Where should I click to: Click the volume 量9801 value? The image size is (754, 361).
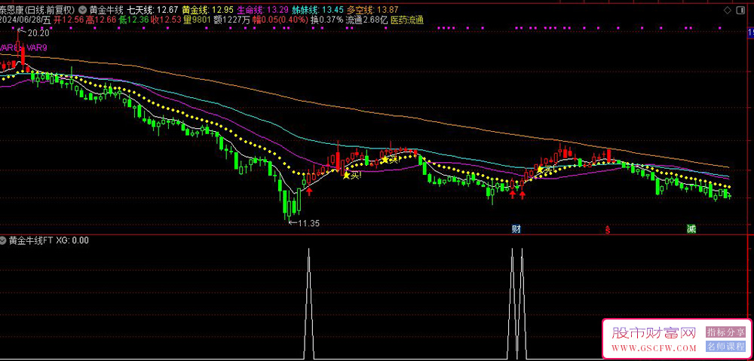(197, 20)
